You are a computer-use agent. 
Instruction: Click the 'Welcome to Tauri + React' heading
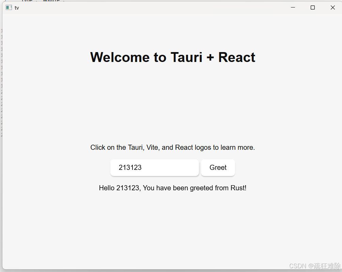(x=172, y=57)
